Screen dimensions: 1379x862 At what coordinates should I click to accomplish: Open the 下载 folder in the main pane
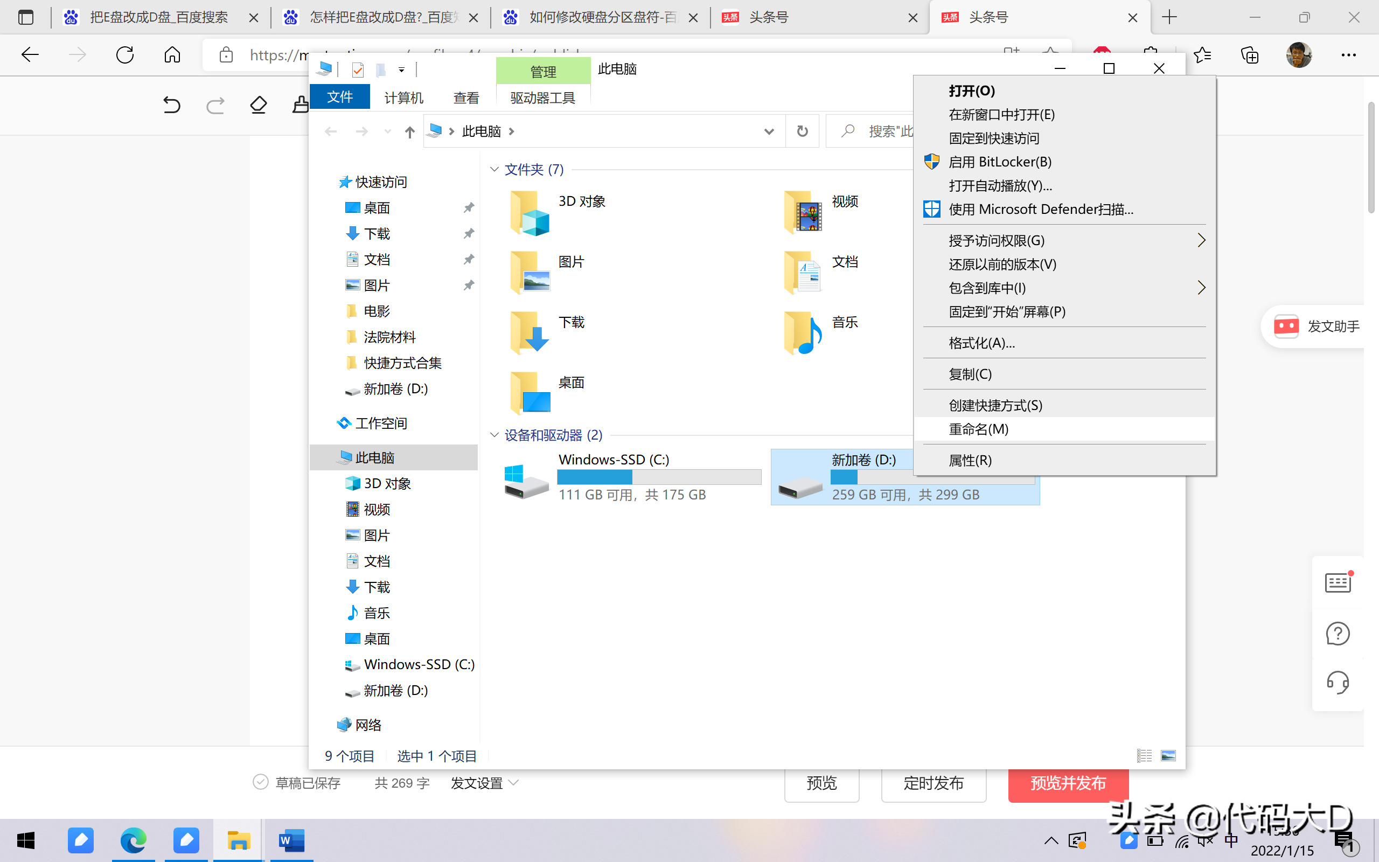(x=530, y=333)
